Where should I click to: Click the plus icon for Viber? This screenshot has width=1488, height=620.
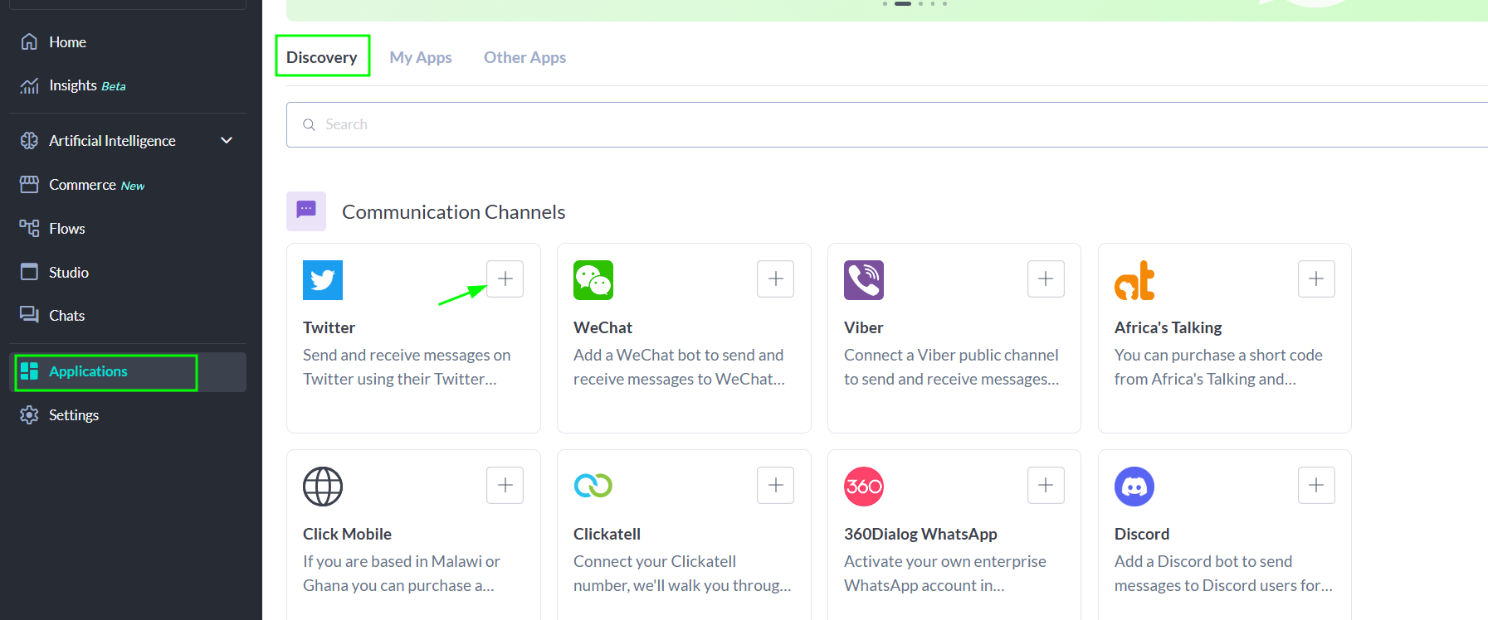1046,279
